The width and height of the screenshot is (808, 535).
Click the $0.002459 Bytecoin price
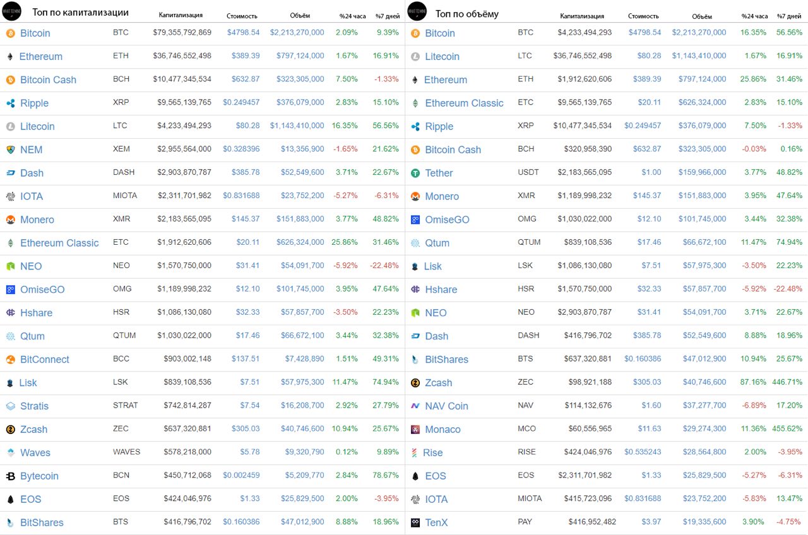[x=241, y=476]
